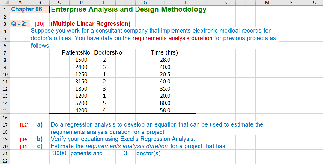Click the 'c)' label cell

[x=40, y=146]
